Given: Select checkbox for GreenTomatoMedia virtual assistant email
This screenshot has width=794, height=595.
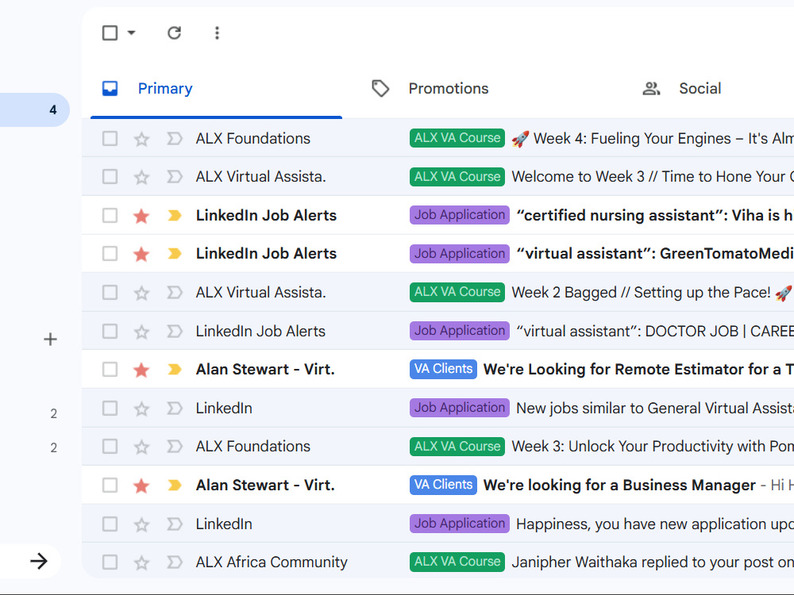Looking at the screenshot, I should tap(110, 254).
